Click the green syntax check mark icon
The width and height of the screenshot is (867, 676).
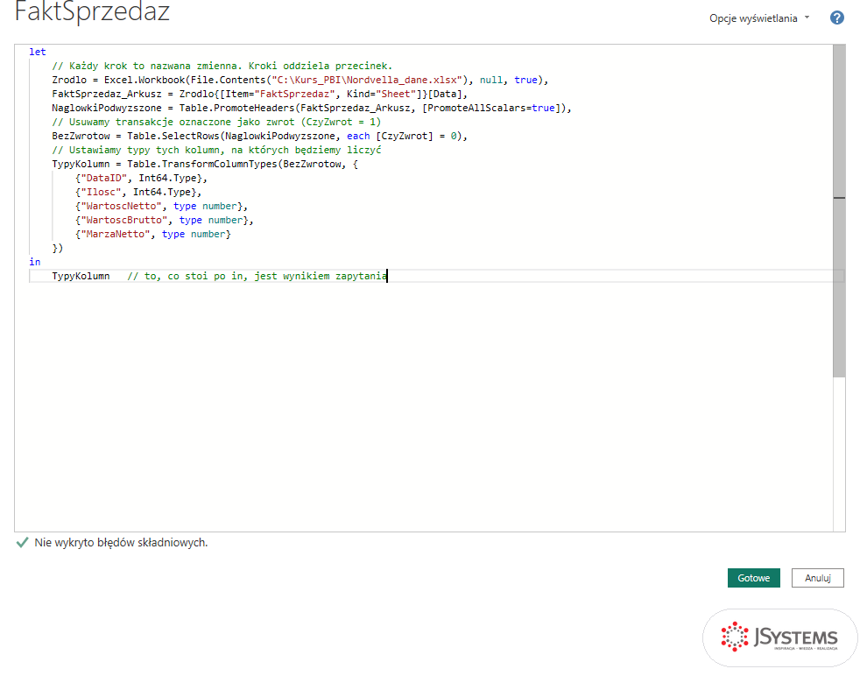[x=22, y=542]
